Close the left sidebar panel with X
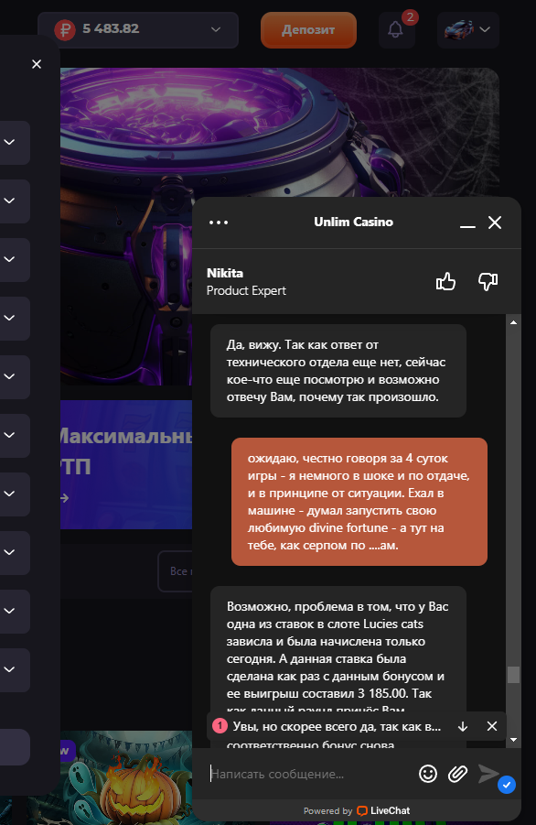Viewport: 536px width, 825px height. coord(37,64)
